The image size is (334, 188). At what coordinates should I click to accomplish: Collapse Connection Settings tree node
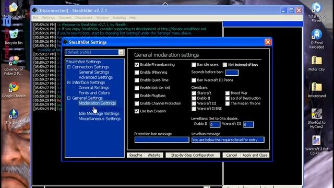pos(69,67)
